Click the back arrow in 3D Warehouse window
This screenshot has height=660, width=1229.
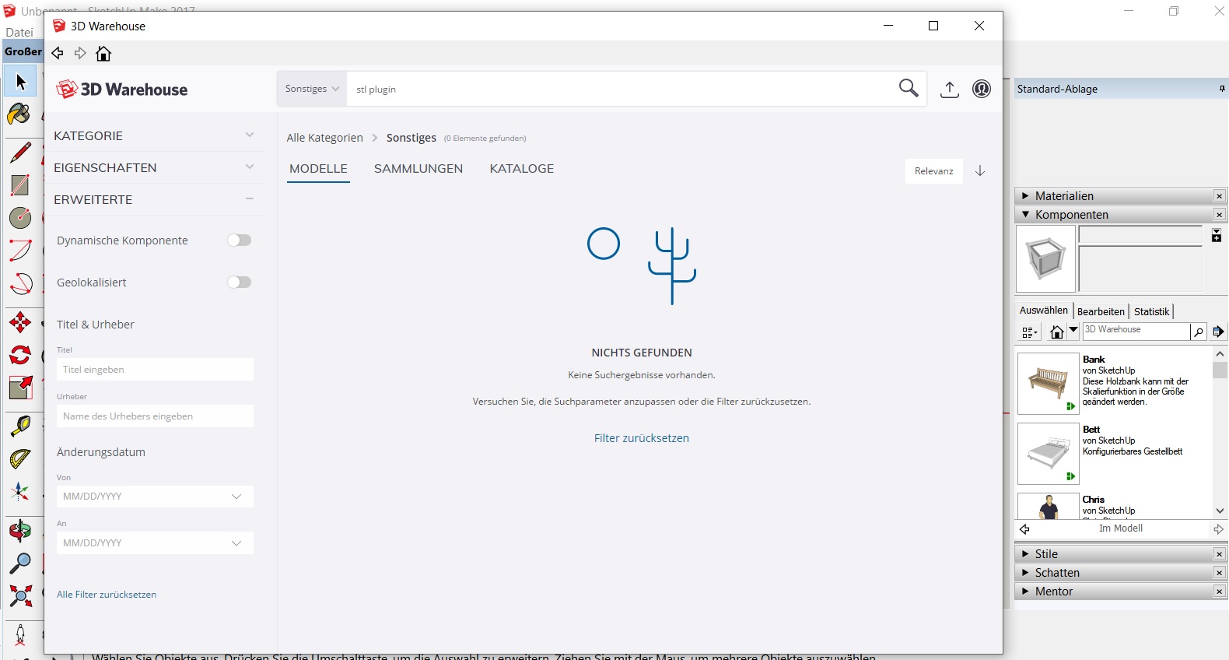[58, 54]
